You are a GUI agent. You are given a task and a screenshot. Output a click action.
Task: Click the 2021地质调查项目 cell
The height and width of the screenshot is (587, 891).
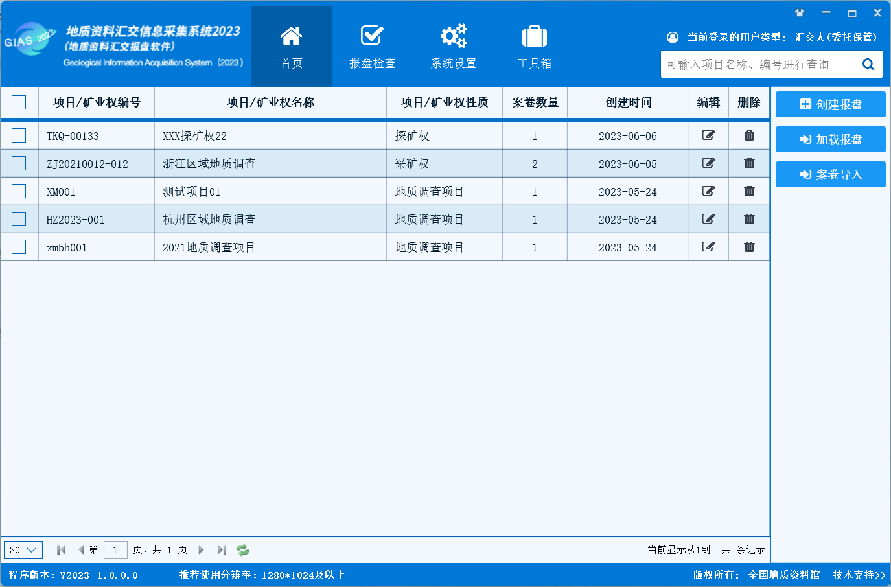click(x=270, y=247)
